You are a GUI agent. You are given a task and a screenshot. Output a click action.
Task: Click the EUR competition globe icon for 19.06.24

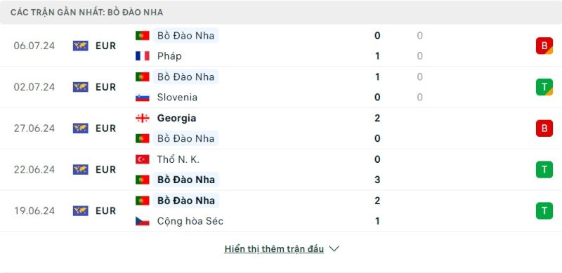click(81, 211)
